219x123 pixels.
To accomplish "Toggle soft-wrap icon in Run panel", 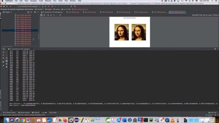I will coord(7,58).
